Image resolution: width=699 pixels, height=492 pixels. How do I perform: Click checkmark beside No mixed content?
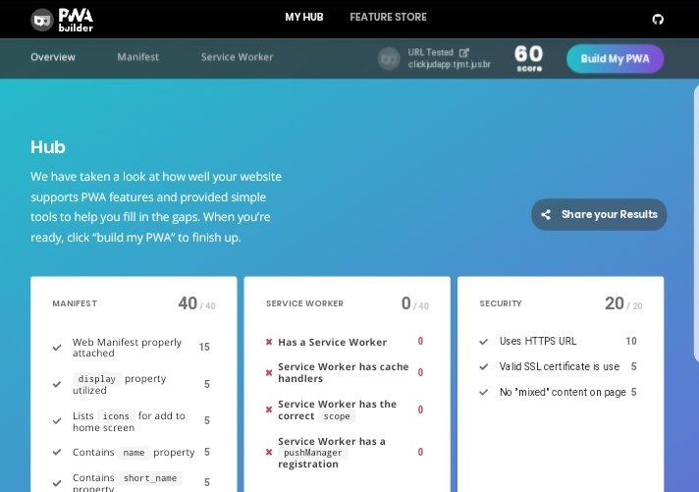tap(484, 392)
